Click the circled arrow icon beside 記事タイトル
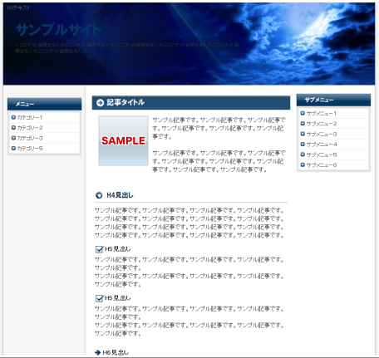 [x=100, y=103]
